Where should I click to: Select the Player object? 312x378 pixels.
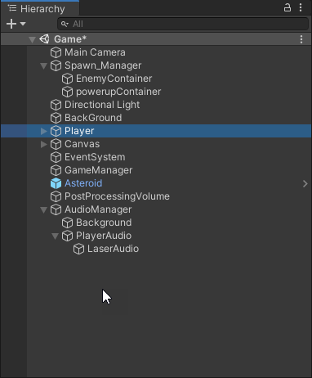[x=79, y=131]
